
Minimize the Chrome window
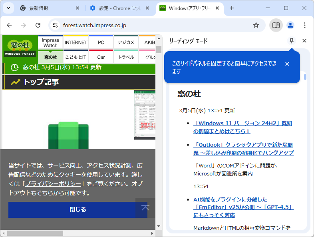[268, 8]
